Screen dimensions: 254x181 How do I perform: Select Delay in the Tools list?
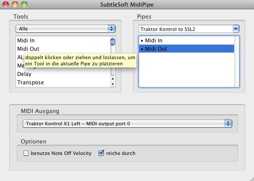(63, 74)
